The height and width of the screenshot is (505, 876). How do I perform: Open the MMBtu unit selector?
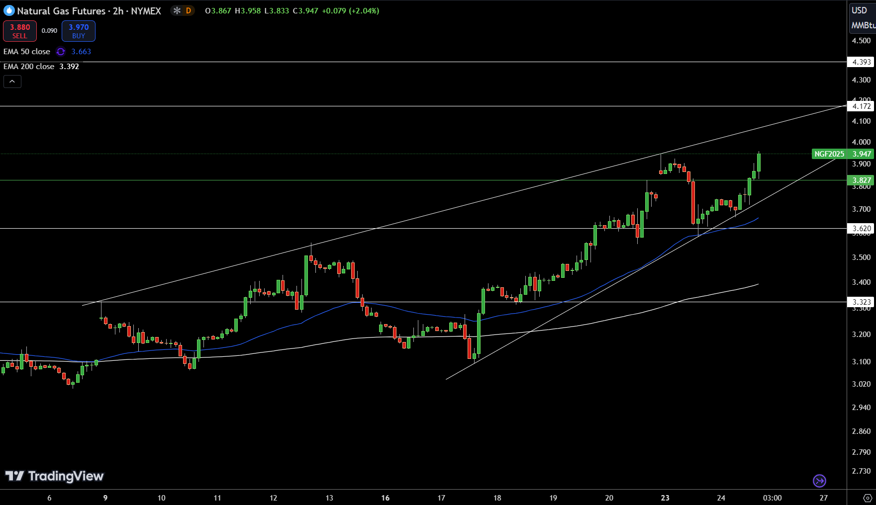click(x=862, y=25)
